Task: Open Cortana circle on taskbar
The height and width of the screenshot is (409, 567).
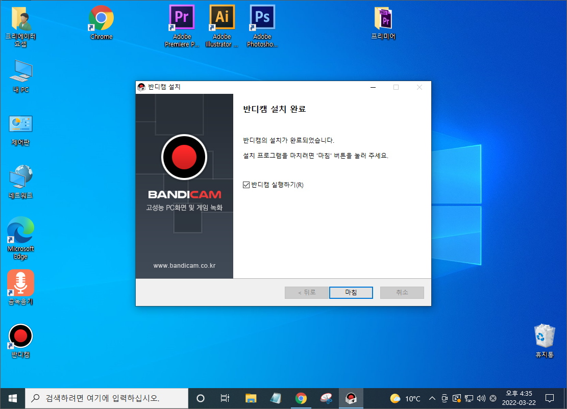Action: (x=201, y=398)
